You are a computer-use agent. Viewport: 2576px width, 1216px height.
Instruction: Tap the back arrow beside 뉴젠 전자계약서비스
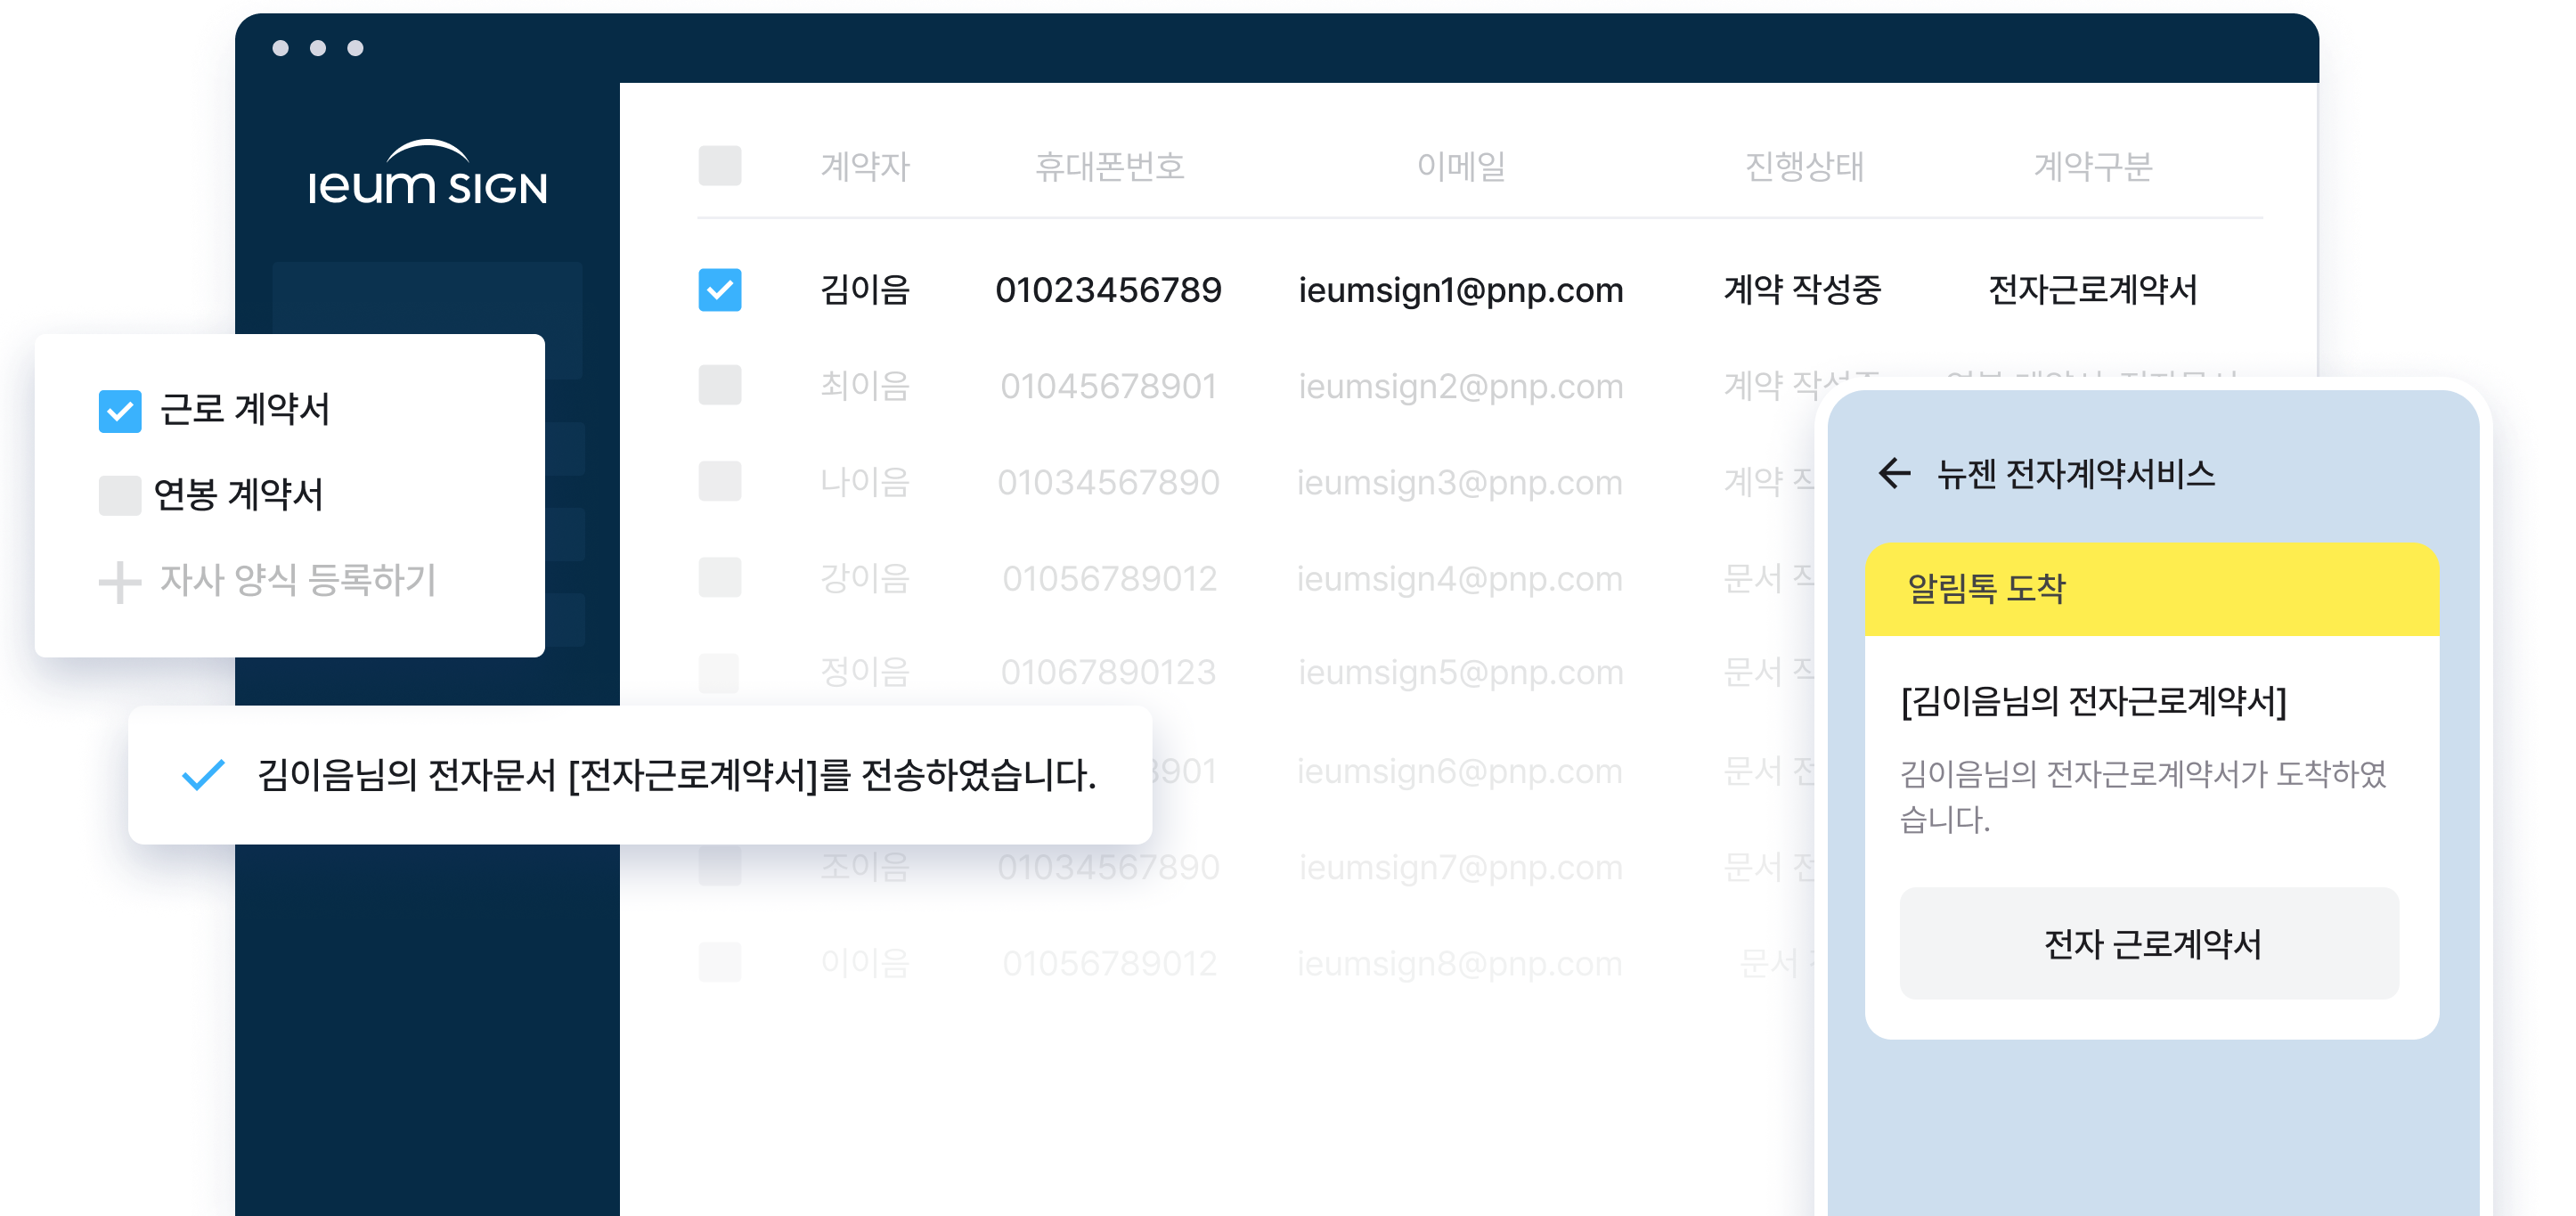click(x=1896, y=476)
